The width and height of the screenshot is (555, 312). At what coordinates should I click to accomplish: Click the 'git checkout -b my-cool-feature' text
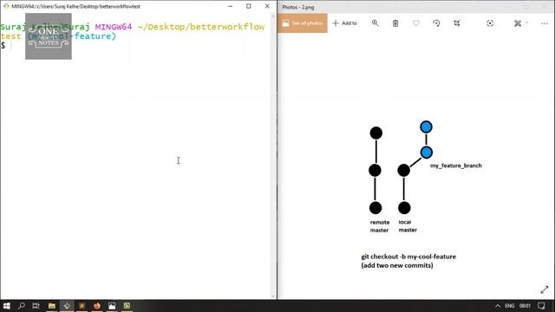click(408, 257)
